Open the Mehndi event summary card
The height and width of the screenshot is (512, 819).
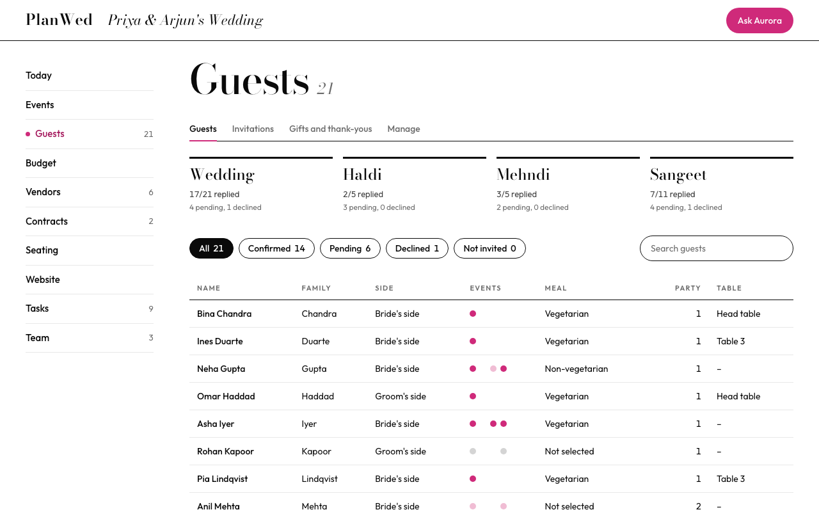coord(568,185)
